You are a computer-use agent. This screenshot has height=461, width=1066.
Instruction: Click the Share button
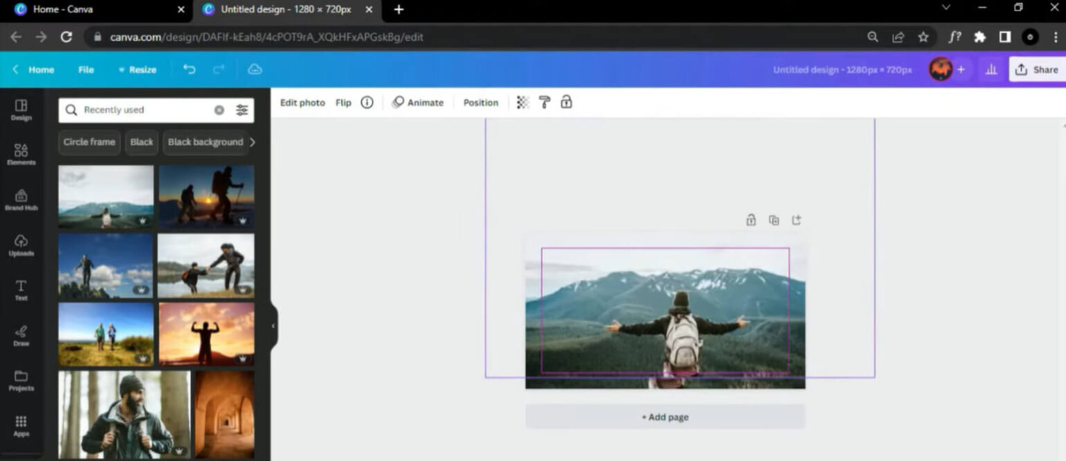(1038, 69)
